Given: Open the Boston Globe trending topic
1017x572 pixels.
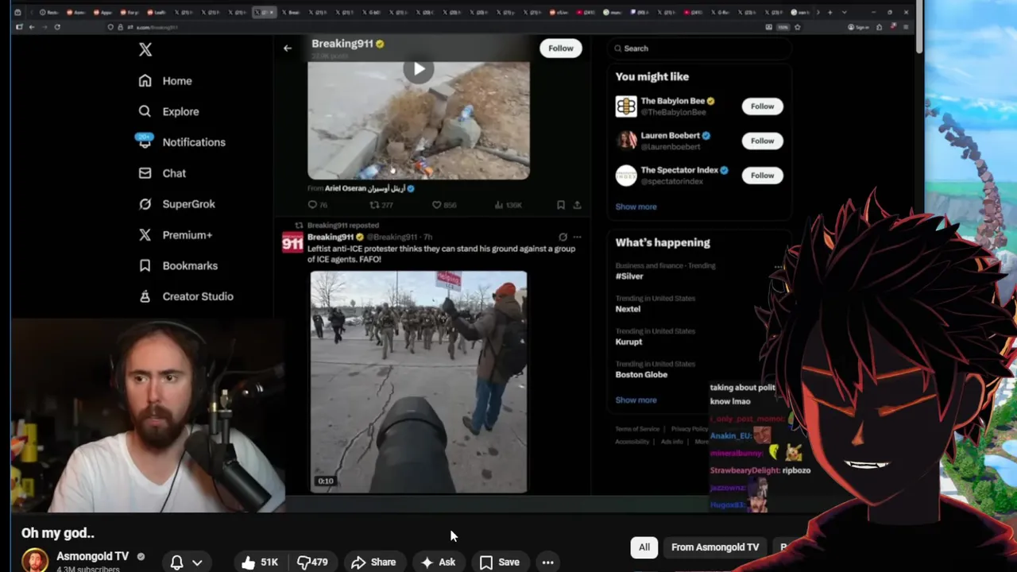Looking at the screenshot, I should tap(641, 374).
